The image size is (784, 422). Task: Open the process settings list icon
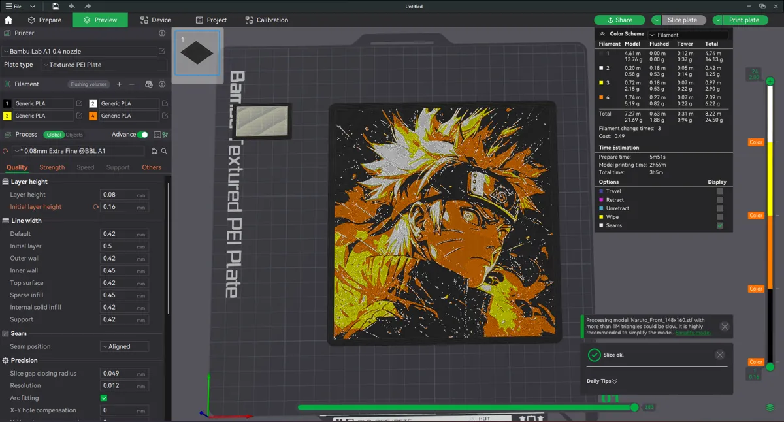tap(157, 135)
